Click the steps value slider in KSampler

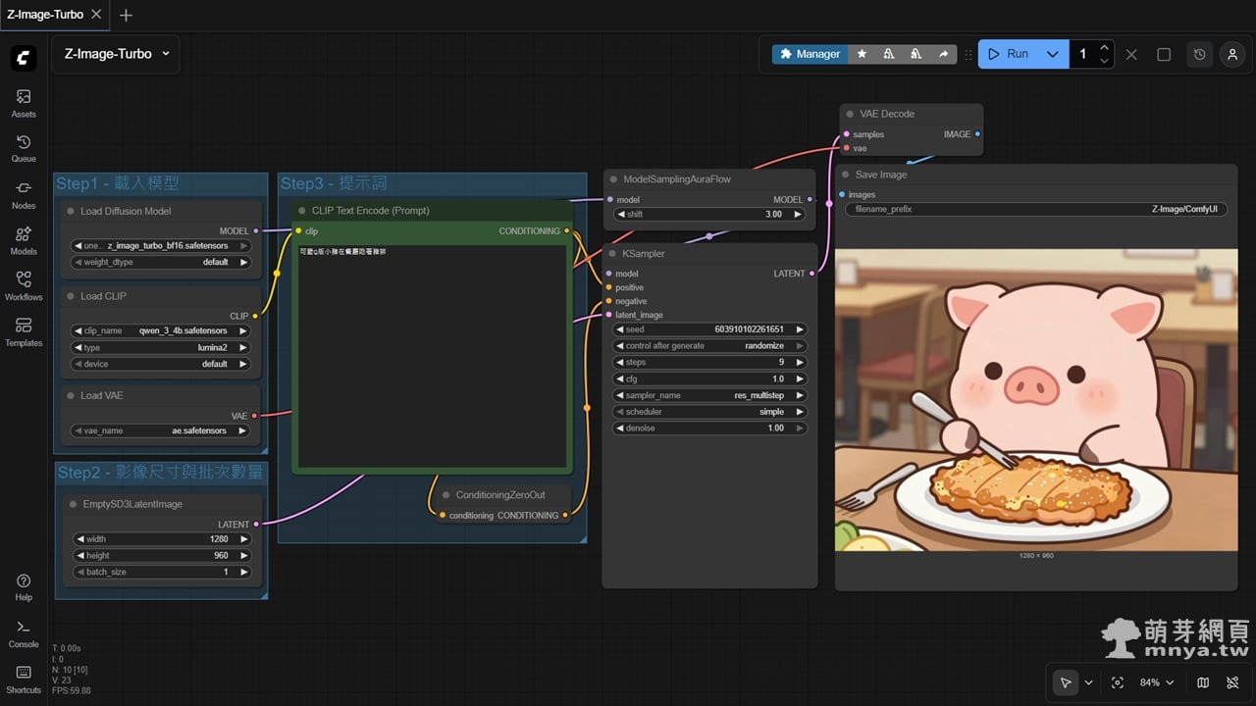coord(709,363)
